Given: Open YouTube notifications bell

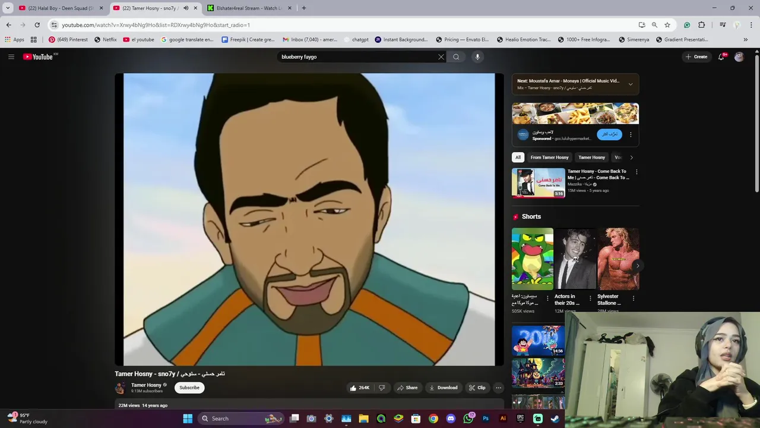Looking at the screenshot, I should click(x=721, y=57).
